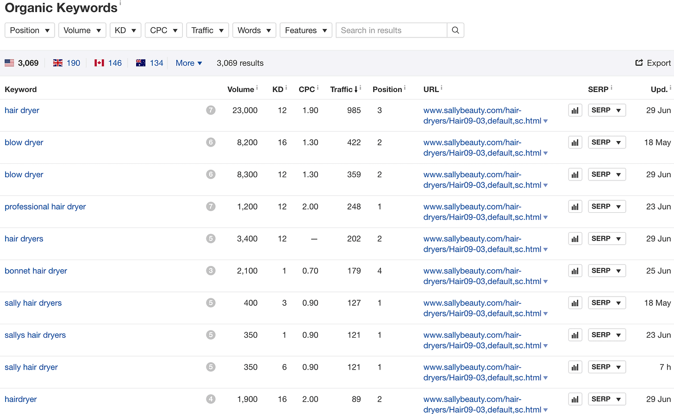Open sallybeauty URL in bonnet hair dryer row
Image resolution: width=674 pixels, height=414 pixels.
pos(482,276)
